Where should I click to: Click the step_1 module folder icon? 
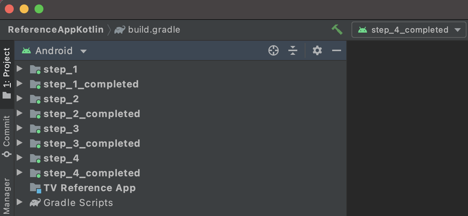point(35,69)
